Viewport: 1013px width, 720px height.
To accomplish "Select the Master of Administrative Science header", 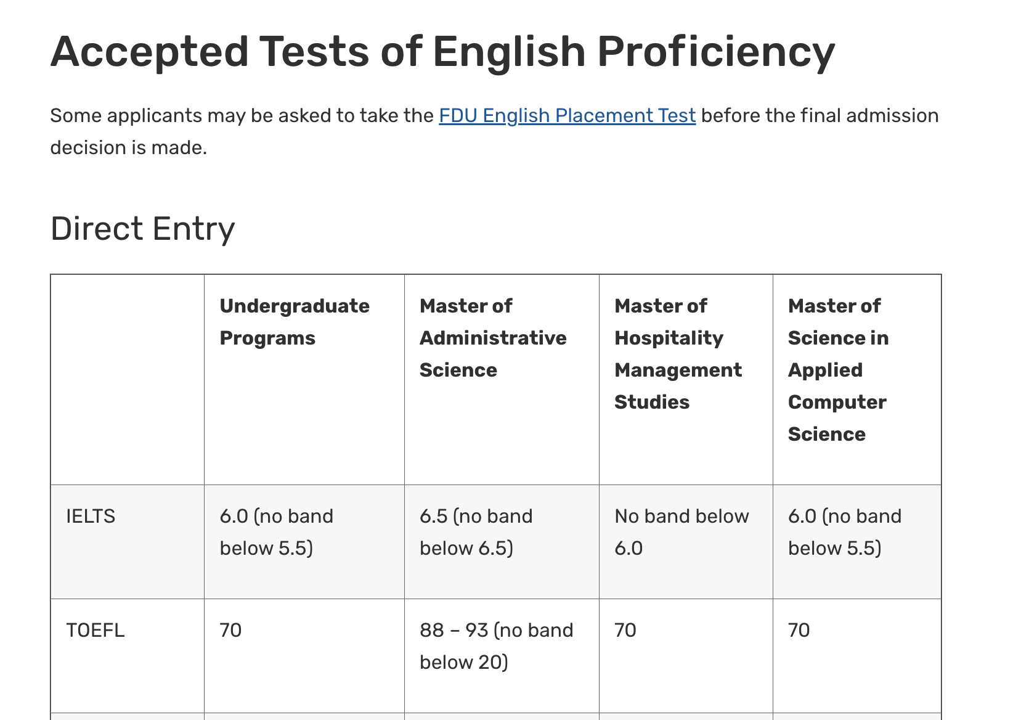I will pyautogui.click(x=492, y=338).
